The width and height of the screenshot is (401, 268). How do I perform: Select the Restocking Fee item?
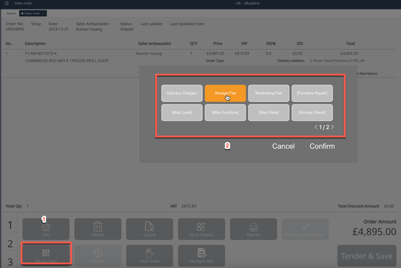click(x=269, y=93)
